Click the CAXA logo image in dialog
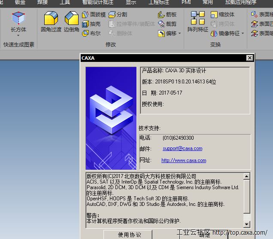The height and width of the screenshot is (239, 273). (x=111, y=118)
